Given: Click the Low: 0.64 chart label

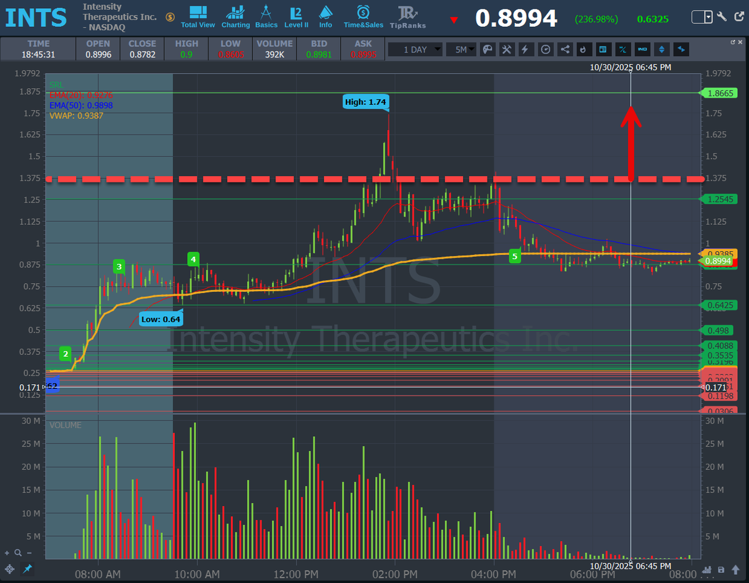Looking at the screenshot, I should [x=160, y=319].
